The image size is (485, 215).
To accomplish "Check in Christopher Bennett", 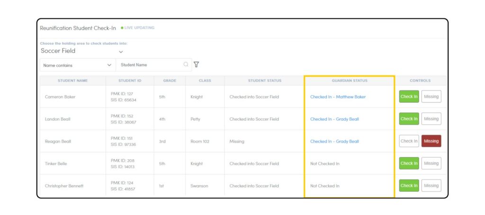I will click(x=409, y=186).
